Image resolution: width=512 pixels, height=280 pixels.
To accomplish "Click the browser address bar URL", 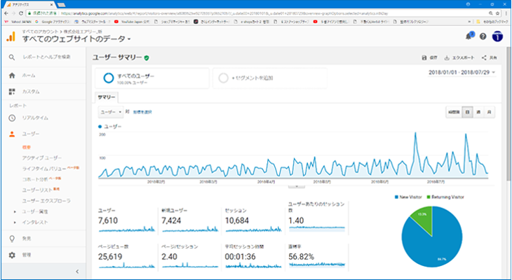I will pyautogui.click(x=223, y=13).
